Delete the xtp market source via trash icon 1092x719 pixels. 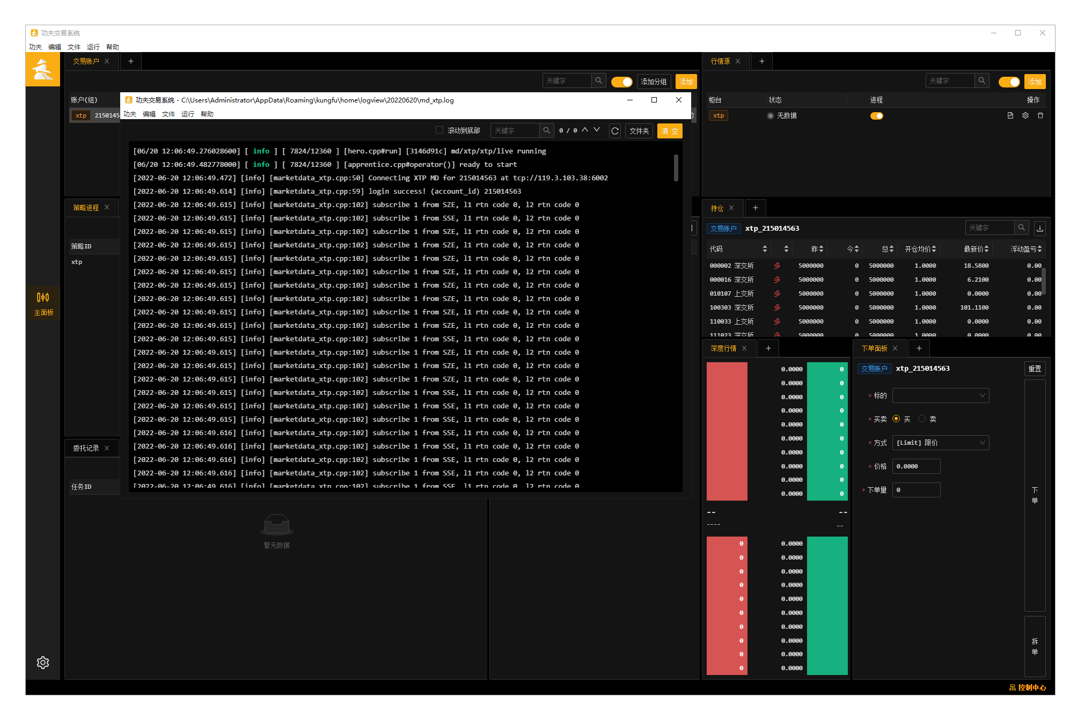(x=1040, y=115)
